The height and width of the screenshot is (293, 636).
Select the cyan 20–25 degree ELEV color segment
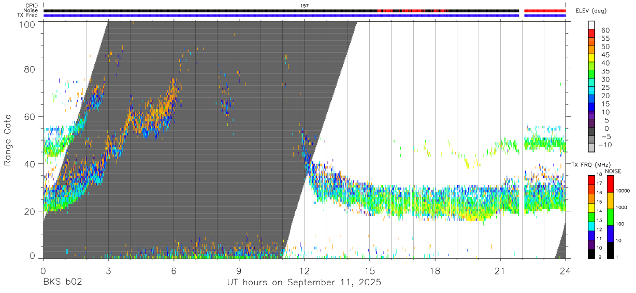(591, 90)
